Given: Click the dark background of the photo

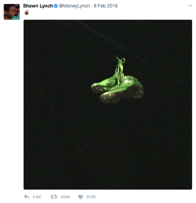Looking at the screenshot, I should click(66, 145).
